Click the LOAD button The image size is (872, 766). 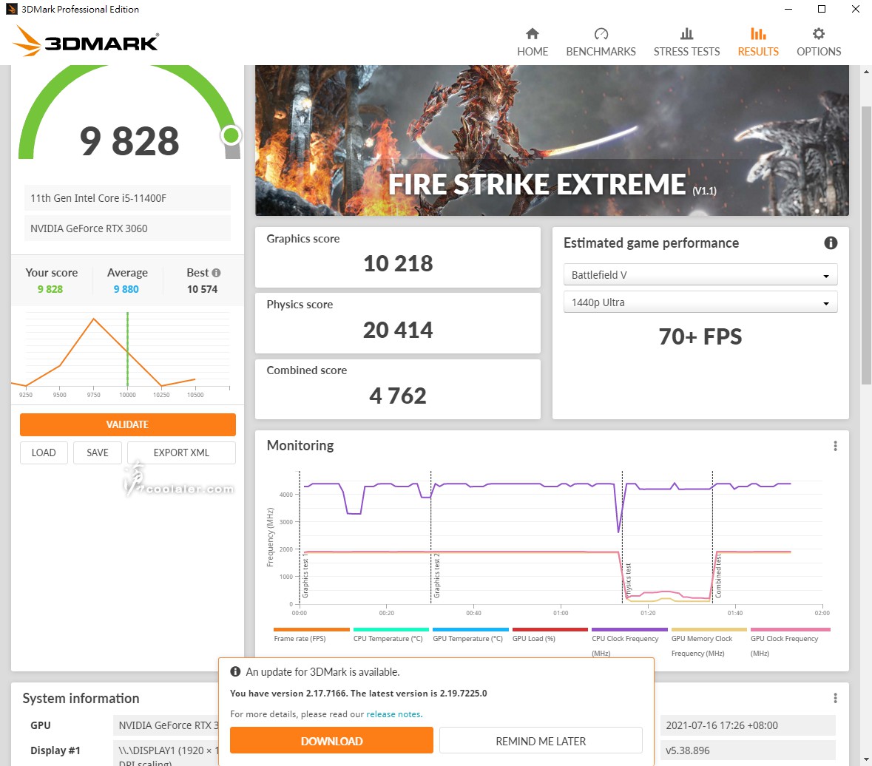tap(44, 453)
